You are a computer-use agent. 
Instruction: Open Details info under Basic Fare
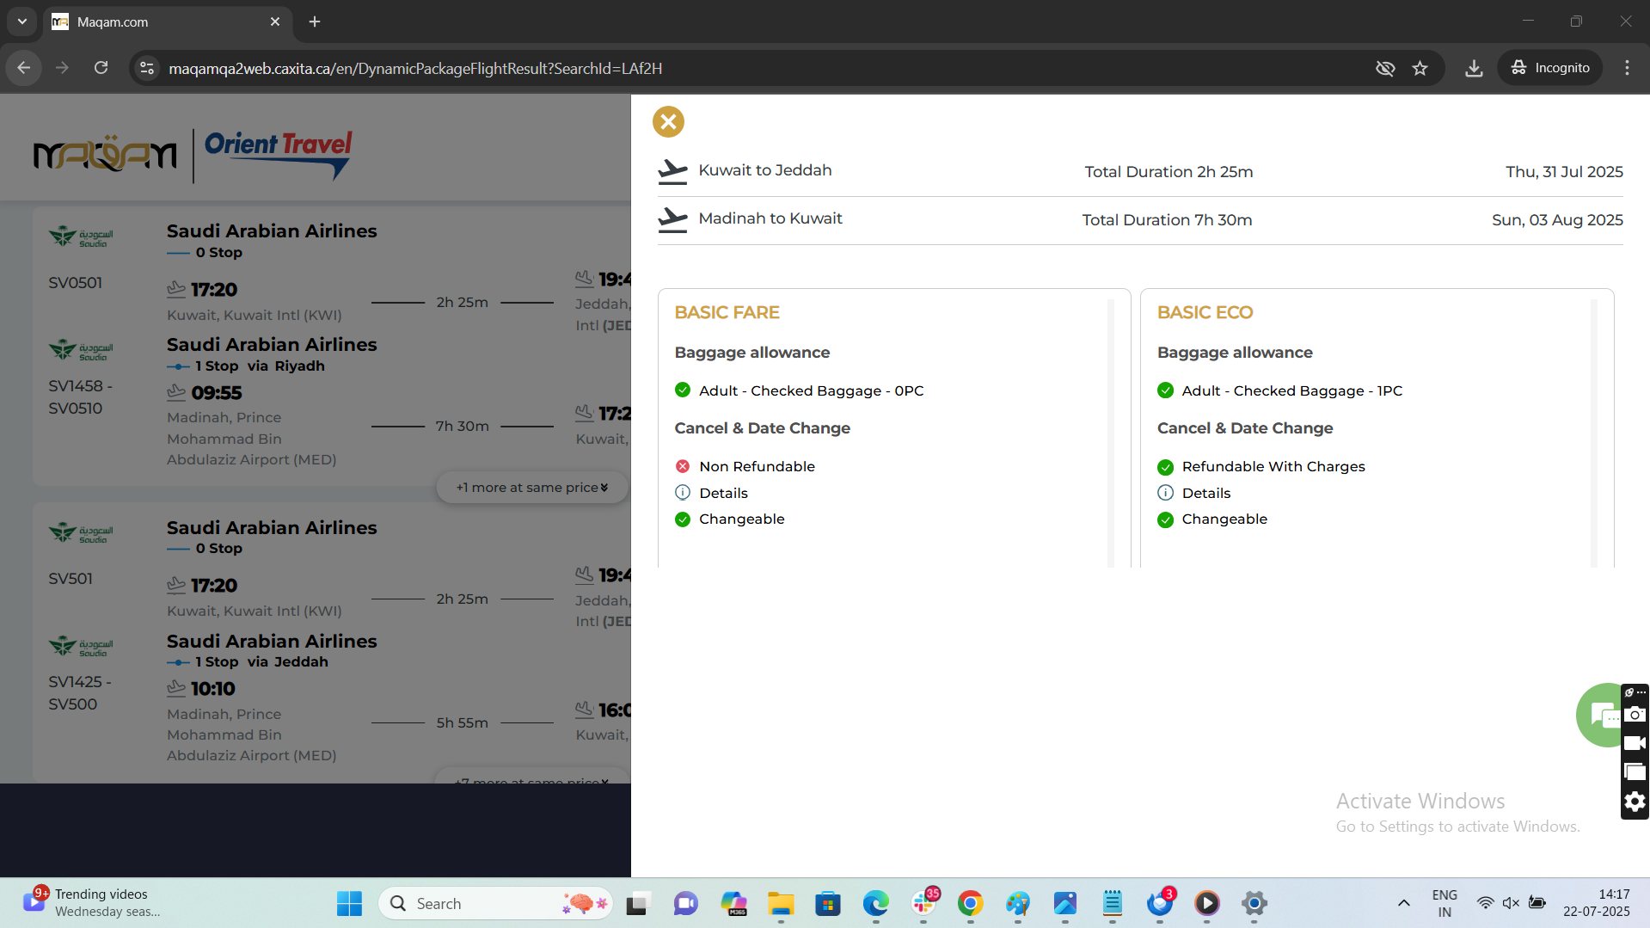[723, 493]
